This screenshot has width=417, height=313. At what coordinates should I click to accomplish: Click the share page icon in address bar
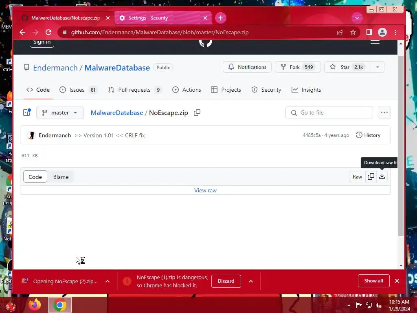(x=340, y=32)
